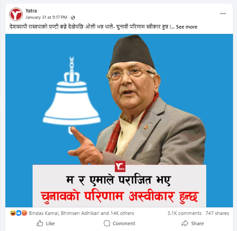
Task: Click the Like button label
Action: click(50, 223)
